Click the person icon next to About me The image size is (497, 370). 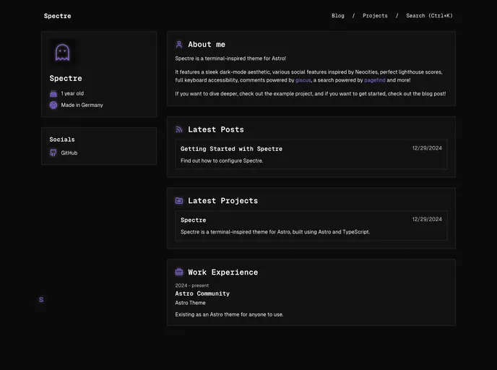point(179,44)
